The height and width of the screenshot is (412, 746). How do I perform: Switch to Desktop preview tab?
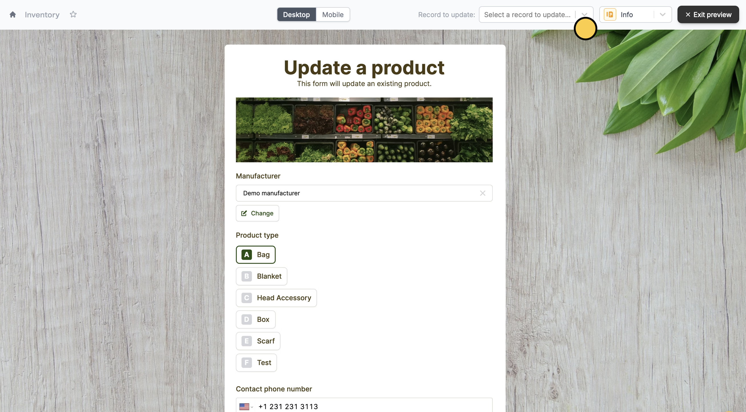(296, 15)
